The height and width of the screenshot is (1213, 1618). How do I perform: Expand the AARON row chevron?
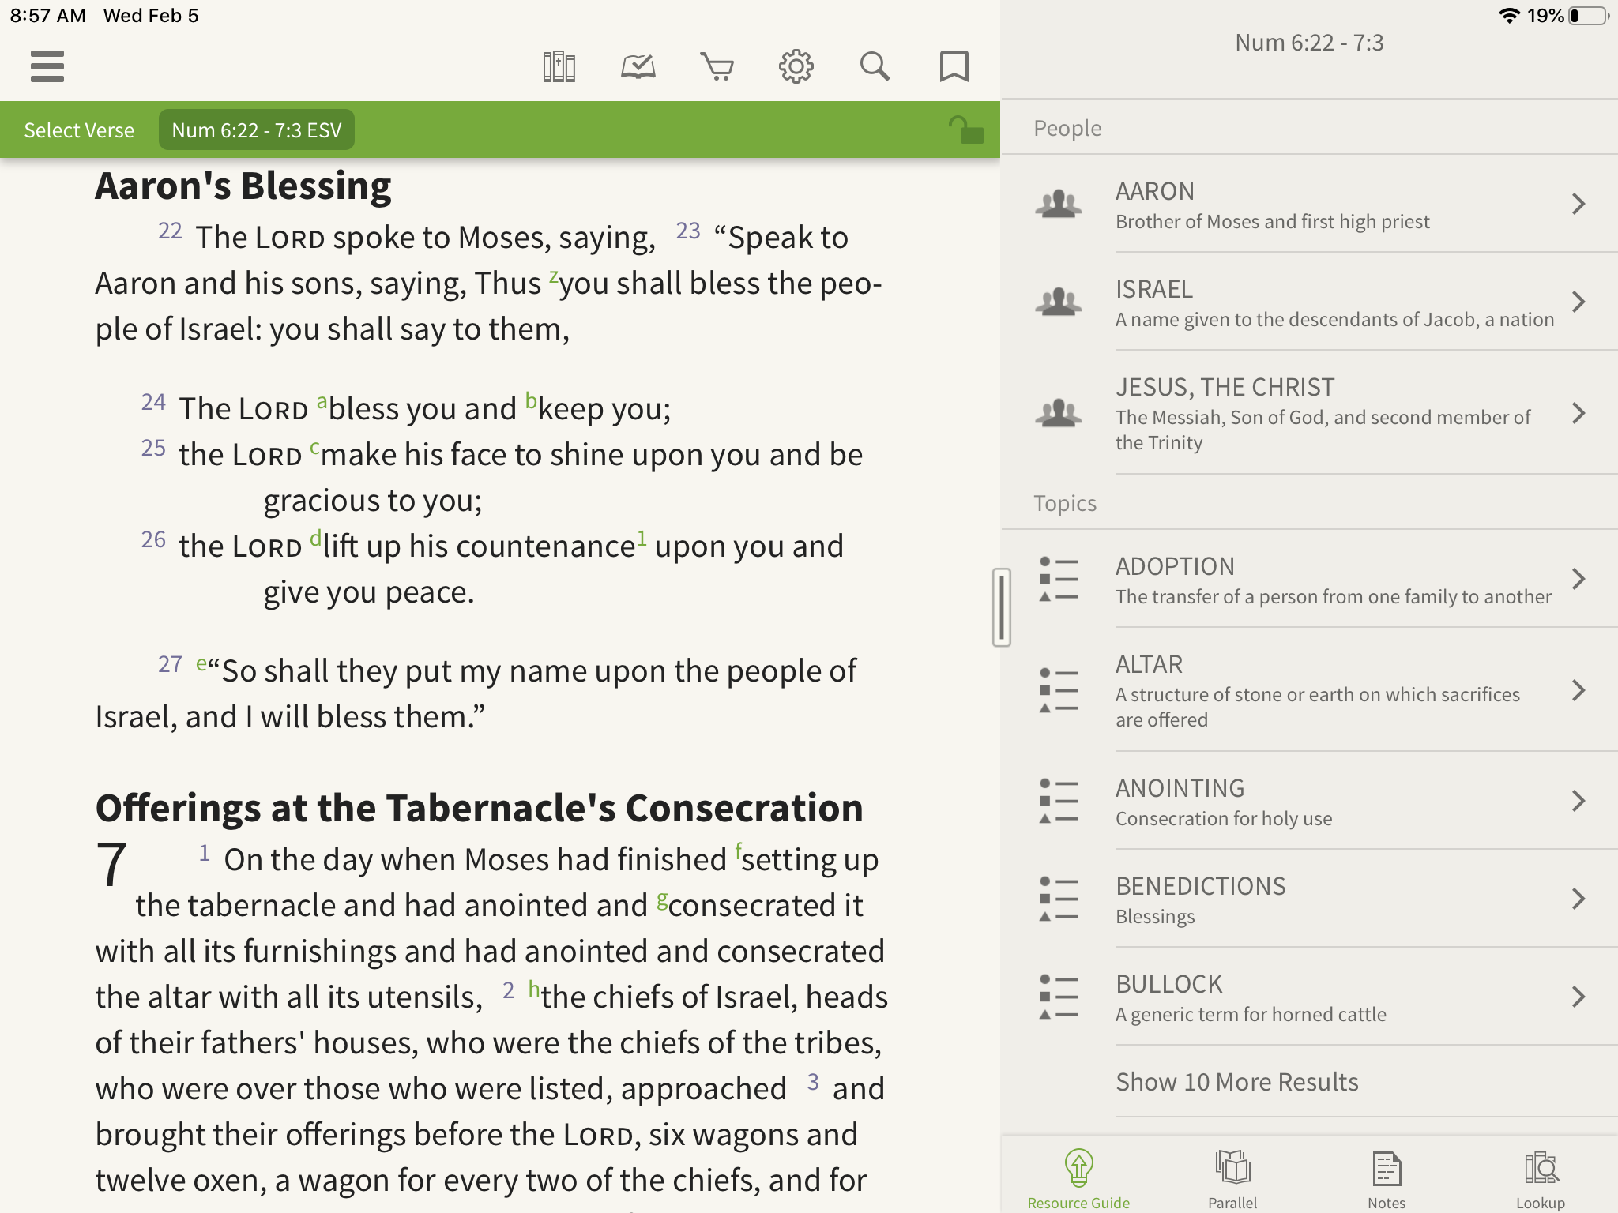point(1578,204)
